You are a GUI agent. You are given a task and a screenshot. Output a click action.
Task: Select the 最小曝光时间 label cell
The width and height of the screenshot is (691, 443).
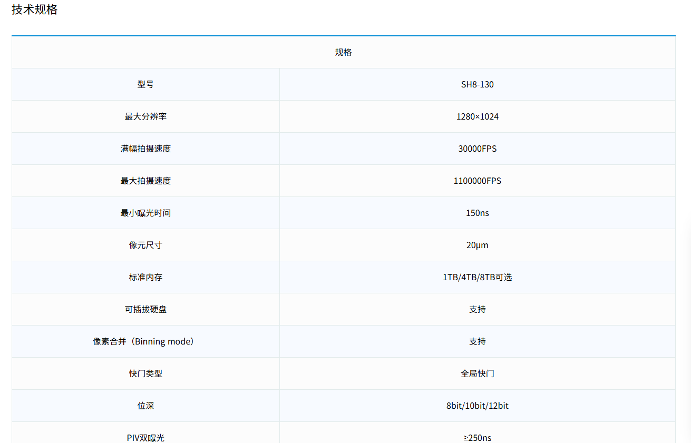(x=145, y=213)
